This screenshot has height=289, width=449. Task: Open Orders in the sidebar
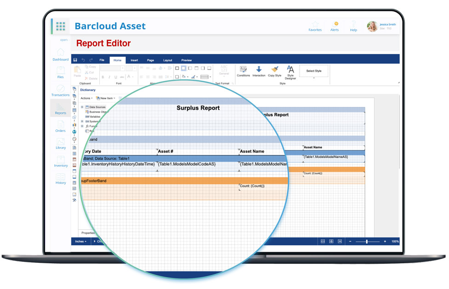pyautogui.click(x=60, y=126)
